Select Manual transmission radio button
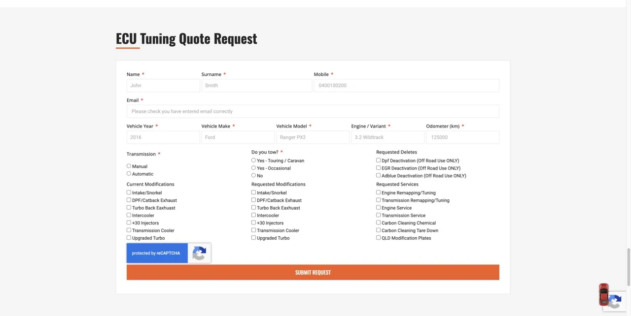This screenshot has height=316, width=631. pyautogui.click(x=129, y=166)
